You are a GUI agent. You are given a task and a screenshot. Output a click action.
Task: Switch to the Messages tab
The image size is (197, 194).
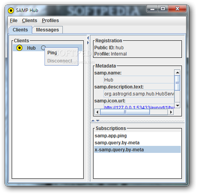pos(47,30)
